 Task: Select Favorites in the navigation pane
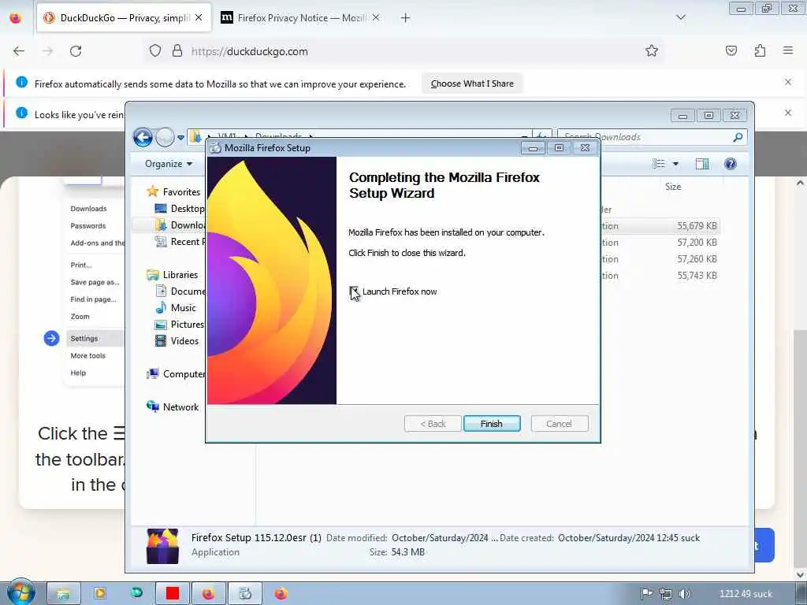click(x=181, y=192)
